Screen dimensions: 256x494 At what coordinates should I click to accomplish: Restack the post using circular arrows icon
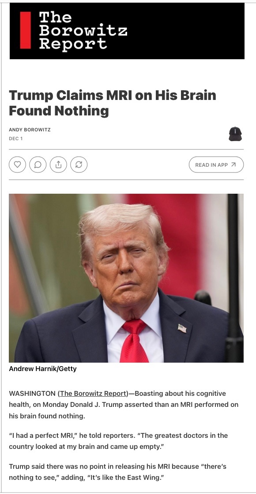pos(79,165)
